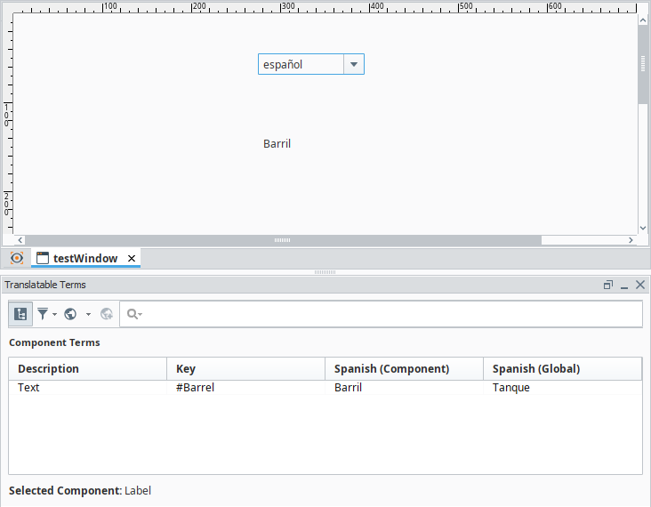This screenshot has width=651, height=507.
Task: Click the workspace overview eye icon
Action: coord(17,258)
